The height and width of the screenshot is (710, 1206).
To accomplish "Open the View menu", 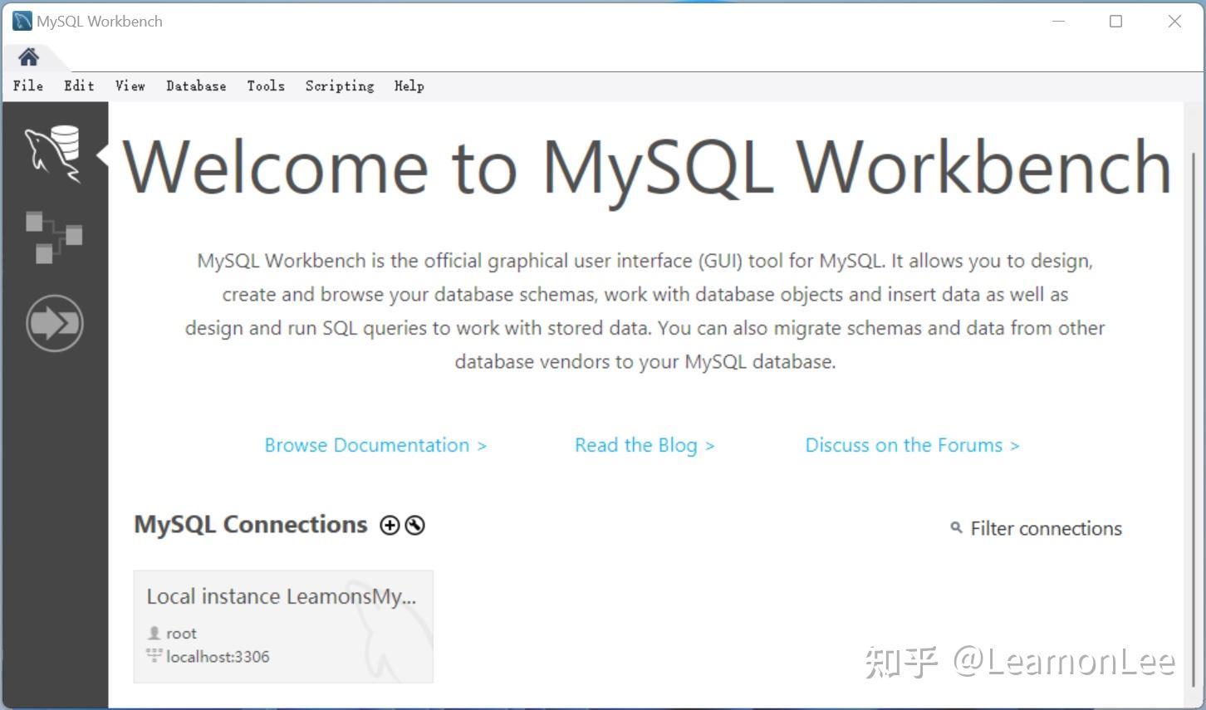I will coord(130,86).
